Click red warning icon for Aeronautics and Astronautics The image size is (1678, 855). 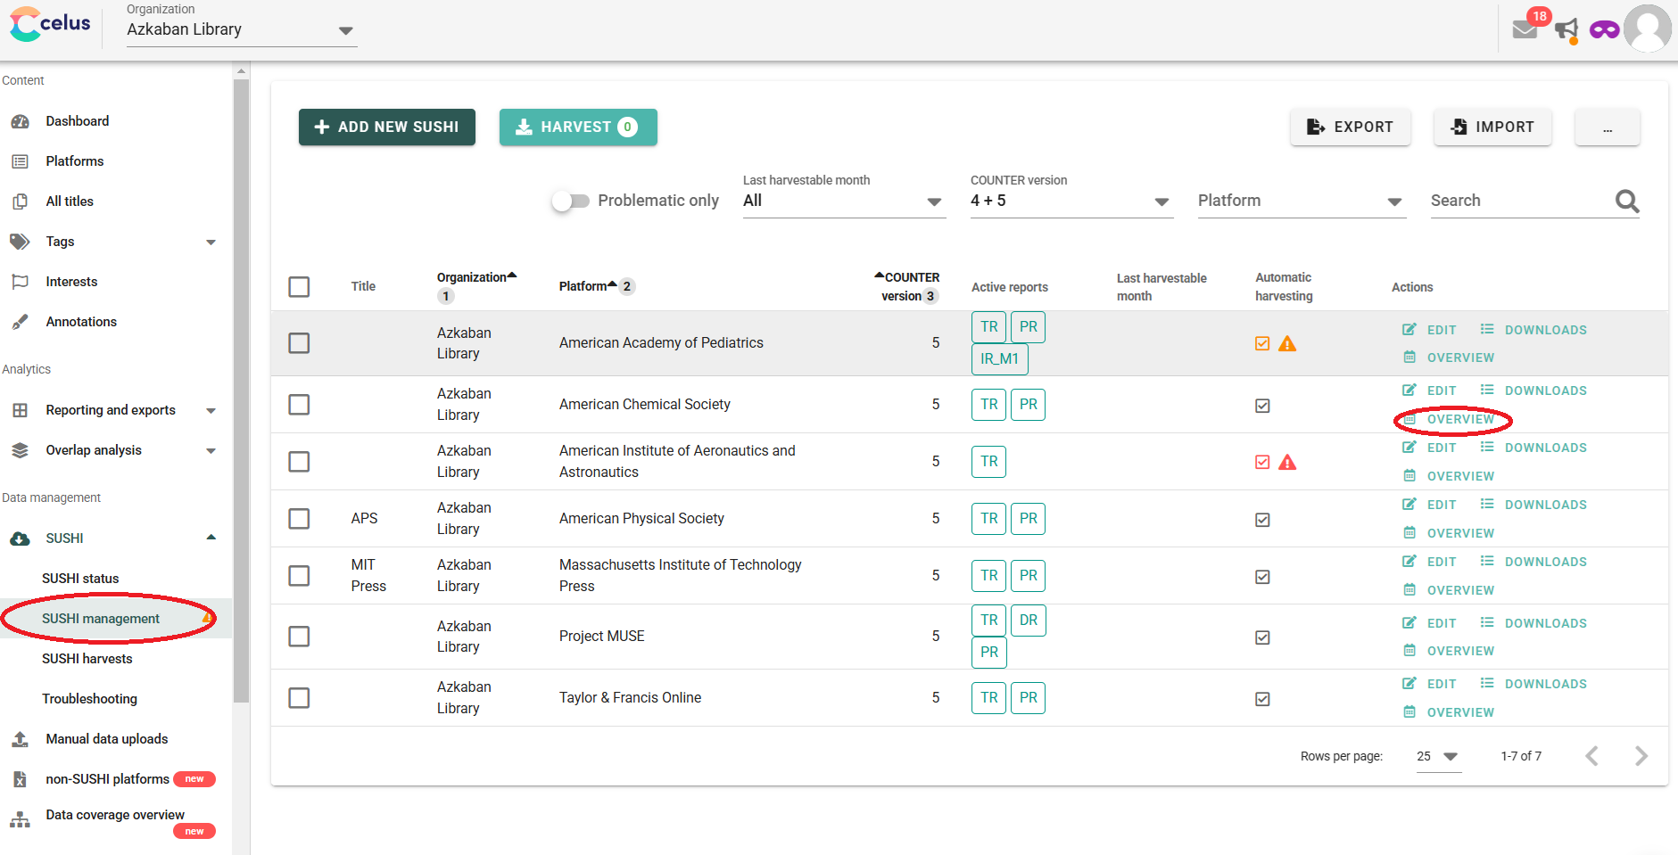point(1287,462)
